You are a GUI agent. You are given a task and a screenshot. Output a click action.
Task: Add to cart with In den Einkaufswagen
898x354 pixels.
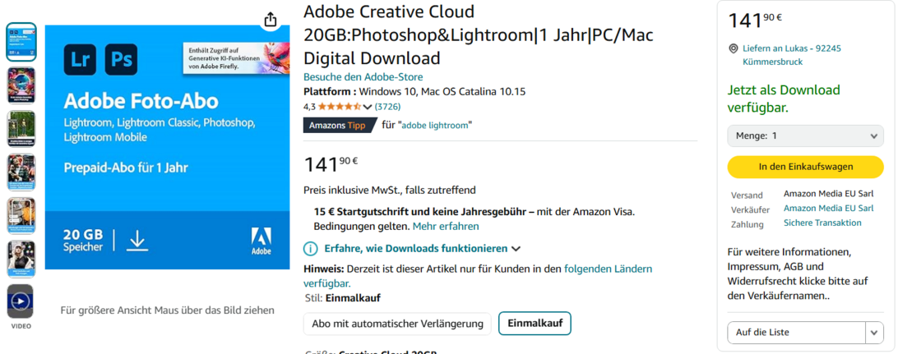(x=805, y=167)
